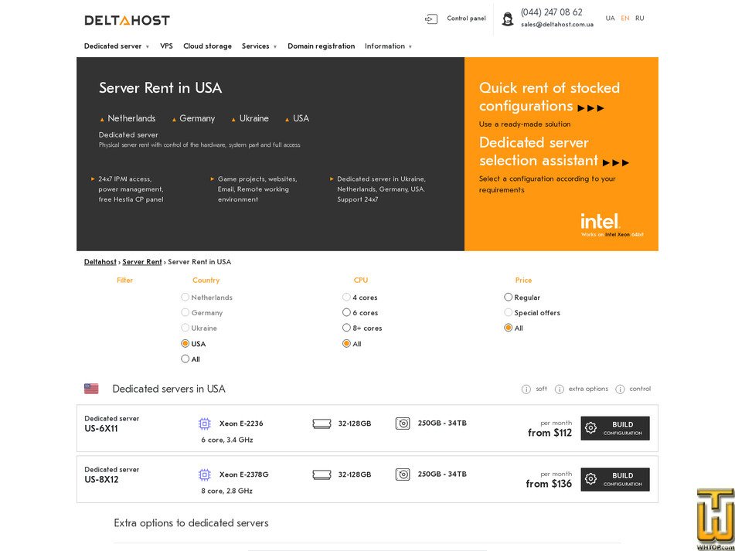Viewport: 735px width, 551px height.
Task: Switch language to EN
Action: (x=624, y=19)
